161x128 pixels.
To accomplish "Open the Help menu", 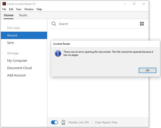I will (x=39, y=9).
